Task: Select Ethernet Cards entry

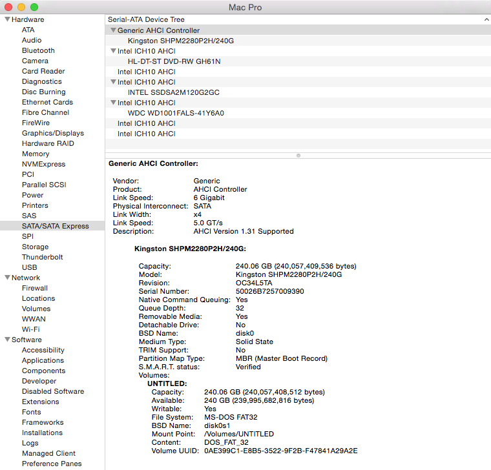Action: coord(47,102)
